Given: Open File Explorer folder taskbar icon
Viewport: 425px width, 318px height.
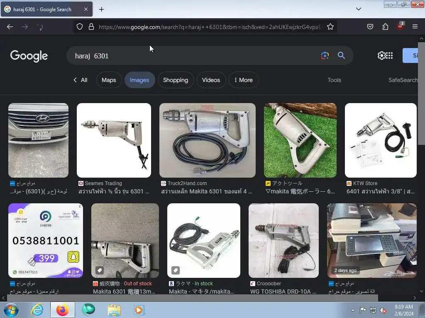Looking at the screenshot, I should coord(114,310).
